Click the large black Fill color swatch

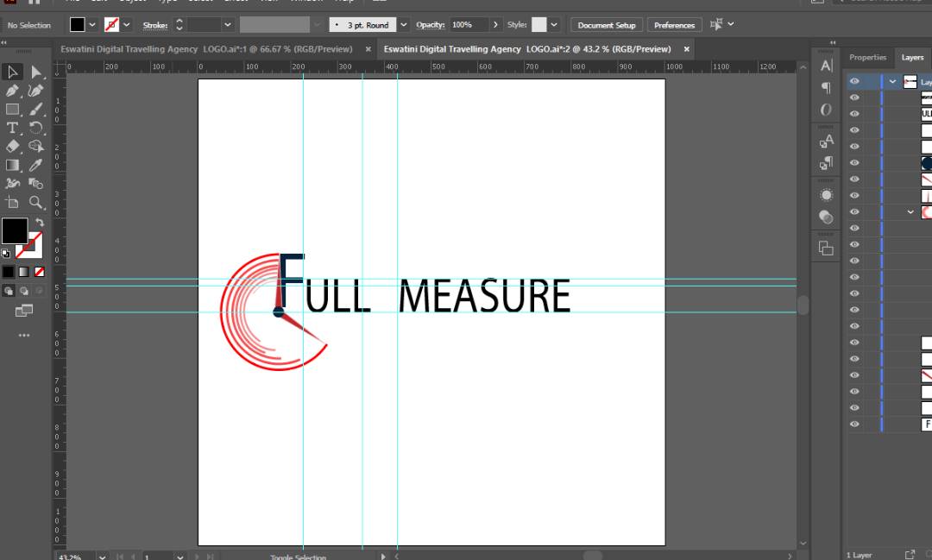(14, 230)
